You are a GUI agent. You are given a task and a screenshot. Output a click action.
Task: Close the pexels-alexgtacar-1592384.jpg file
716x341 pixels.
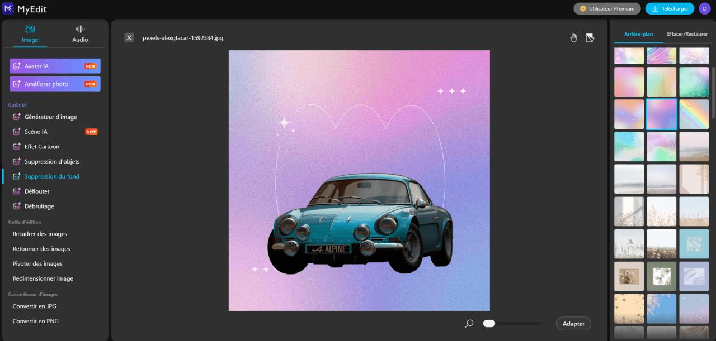pyautogui.click(x=129, y=37)
